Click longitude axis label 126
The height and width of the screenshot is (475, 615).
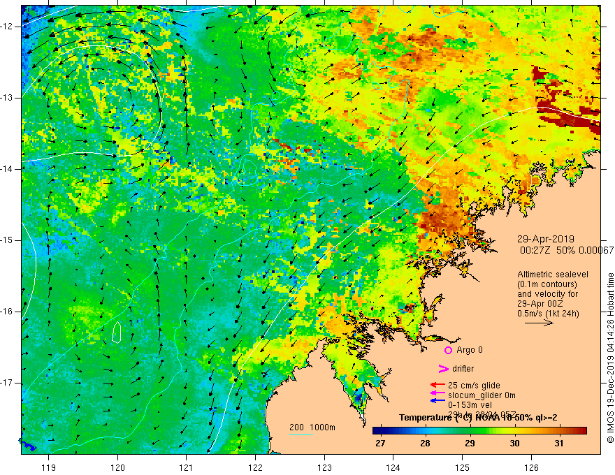(531, 467)
